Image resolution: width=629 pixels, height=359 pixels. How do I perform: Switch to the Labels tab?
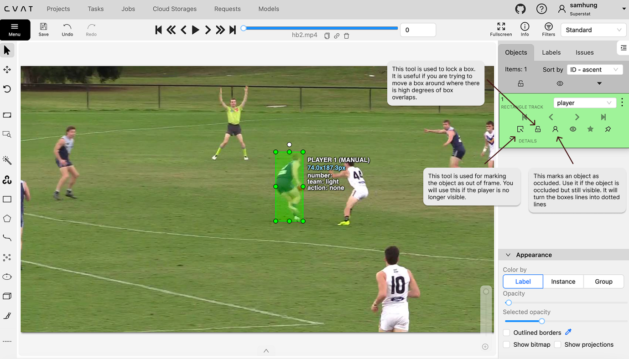point(551,52)
